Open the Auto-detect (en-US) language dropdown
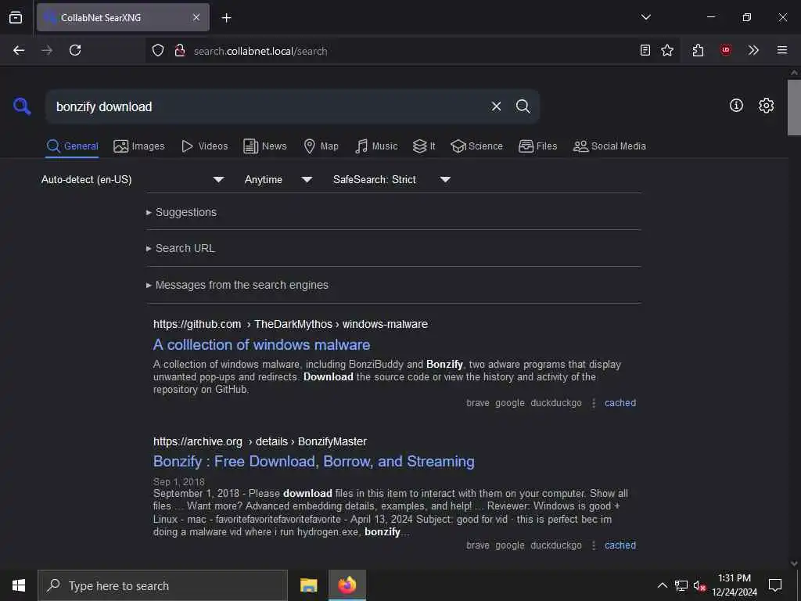Image resolution: width=801 pixels, height=601 pixels. [x=133, y=179]
